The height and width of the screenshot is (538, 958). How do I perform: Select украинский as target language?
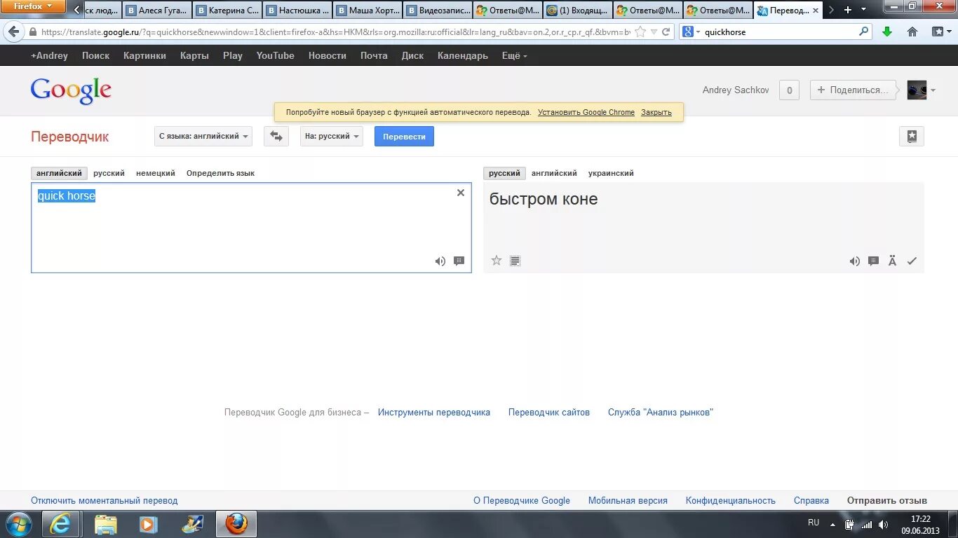coord(611,173)
